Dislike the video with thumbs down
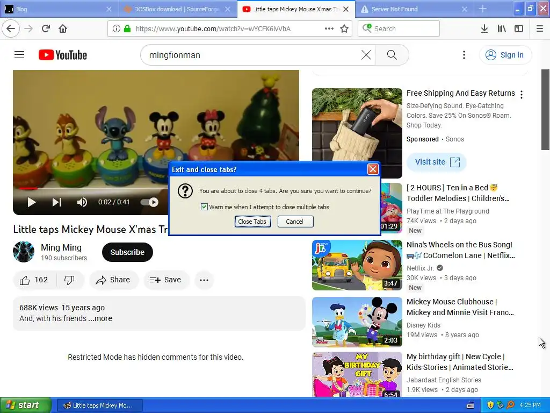The height and width of the screenshot is (413, 550). pos(70,280)
